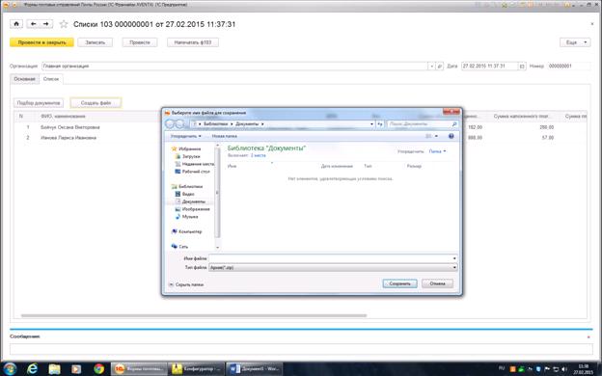Click the Провести и закрыть button
Image resolution: width=602 pixels, height=376 pixels.
pos(41,42)
